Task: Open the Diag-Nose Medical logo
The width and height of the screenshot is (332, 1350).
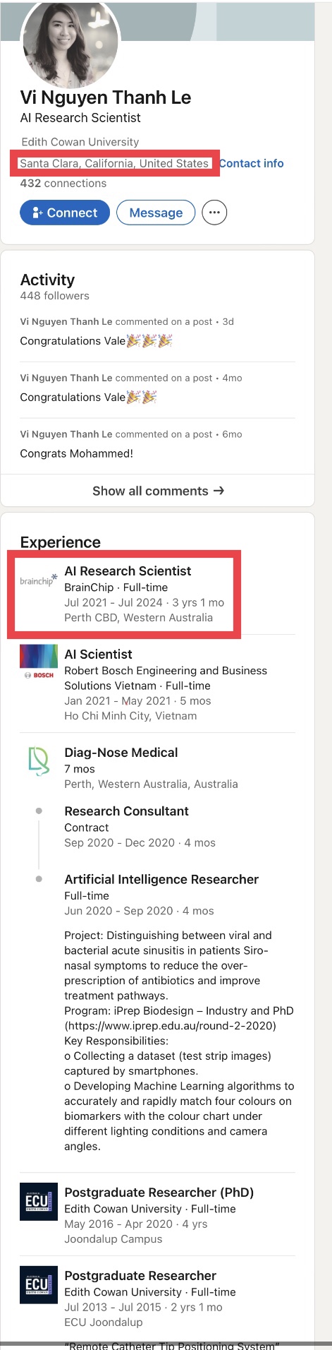Action: (39, 762)
